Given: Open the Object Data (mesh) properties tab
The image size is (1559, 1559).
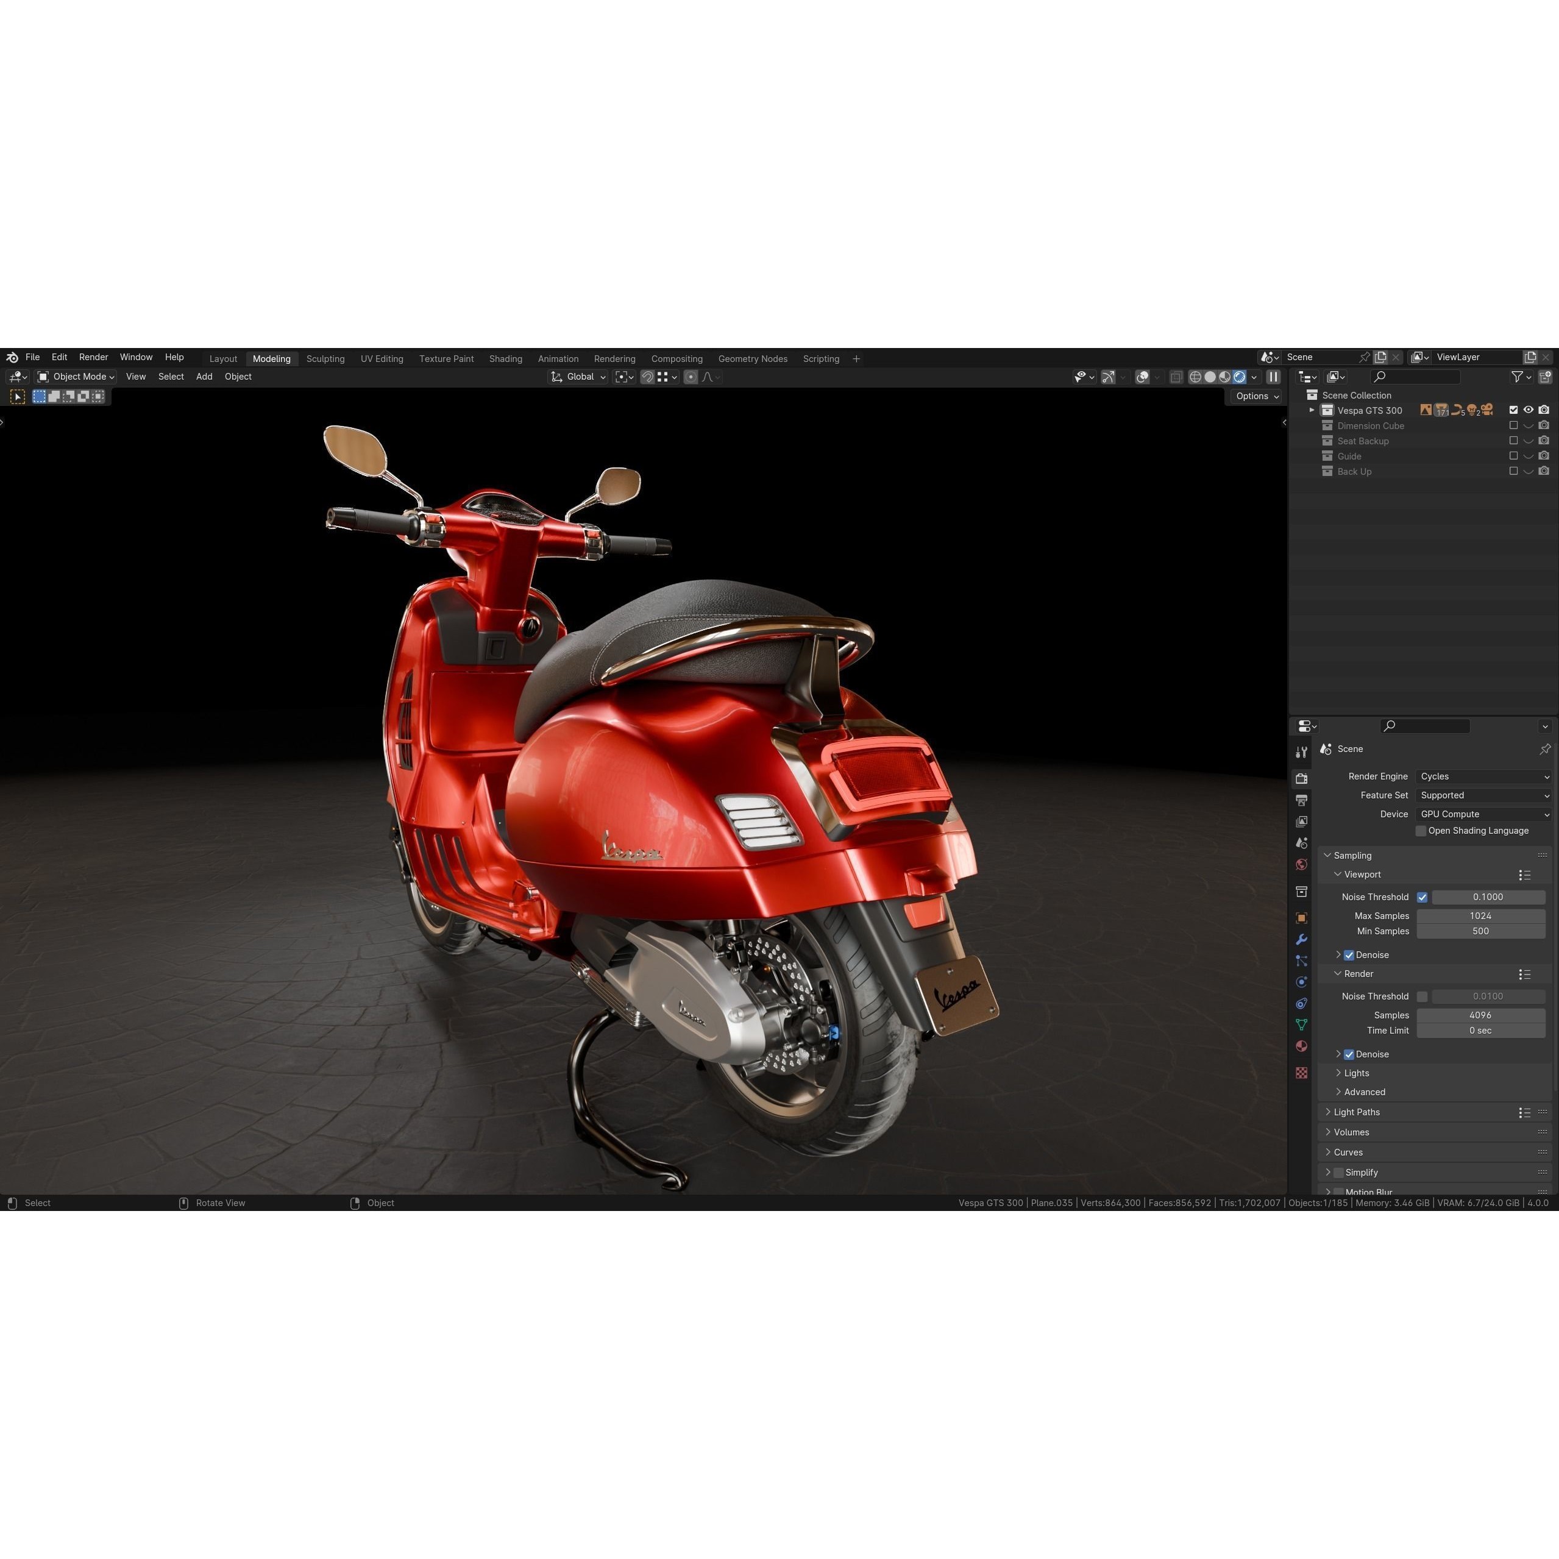Looking at the screenshot, I should point(1301,1025).
